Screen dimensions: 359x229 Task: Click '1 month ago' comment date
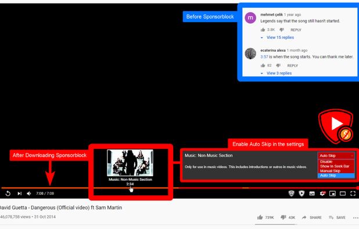(x=297, y=51)
